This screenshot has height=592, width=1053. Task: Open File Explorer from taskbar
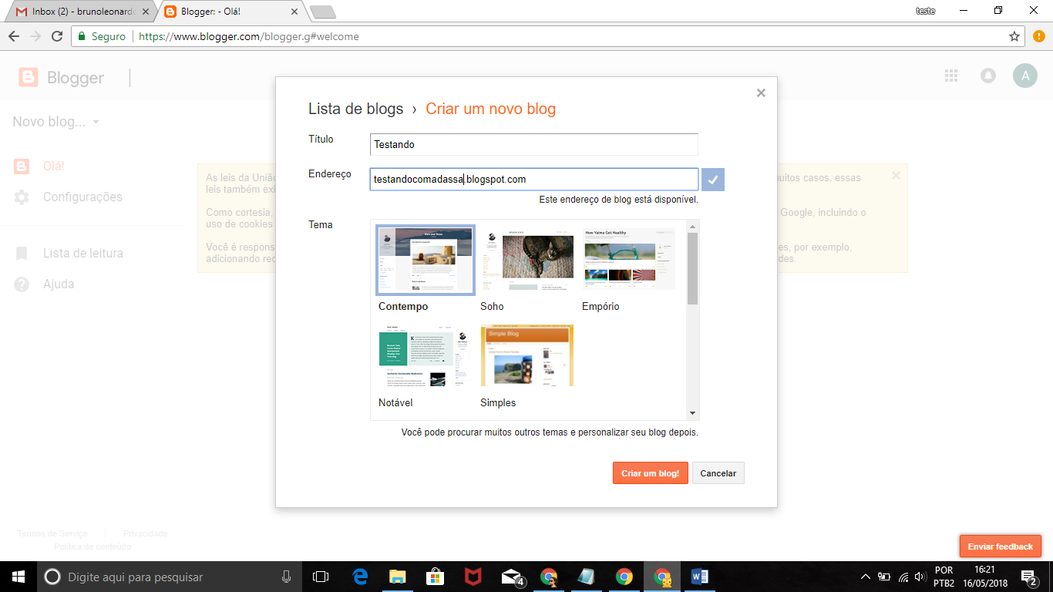(x=398, y=577)
